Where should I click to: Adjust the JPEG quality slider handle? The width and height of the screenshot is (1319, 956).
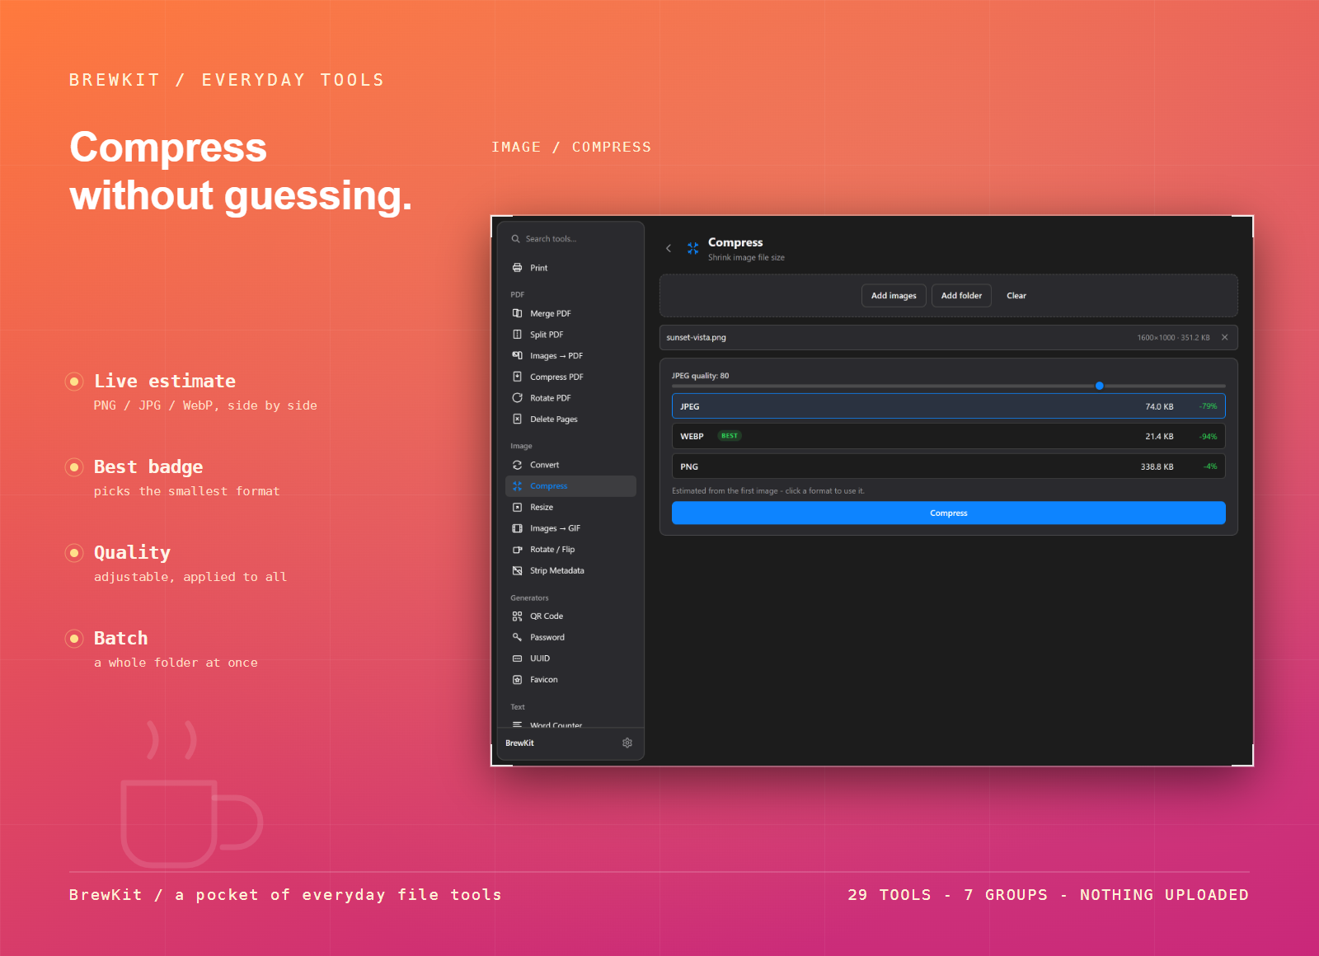tap(1100, 386)
